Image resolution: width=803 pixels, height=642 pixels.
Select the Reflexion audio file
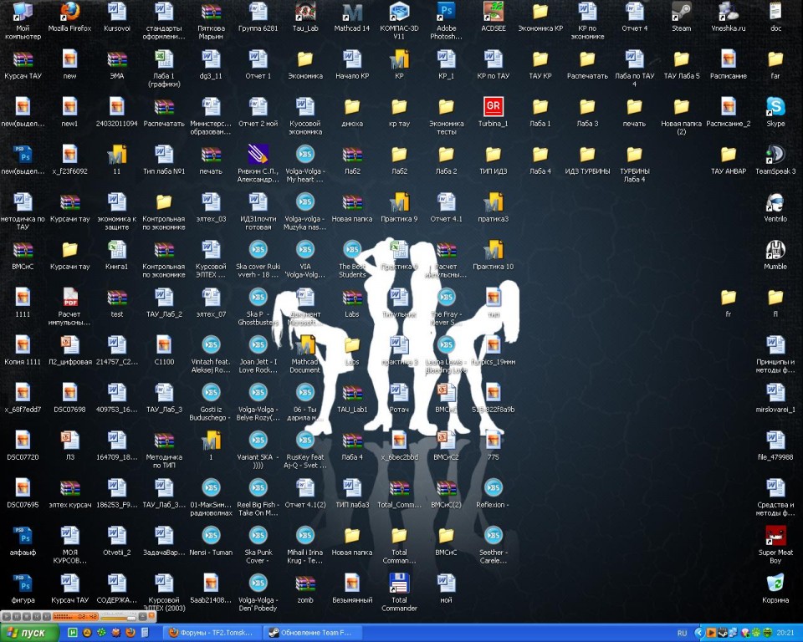494,493
